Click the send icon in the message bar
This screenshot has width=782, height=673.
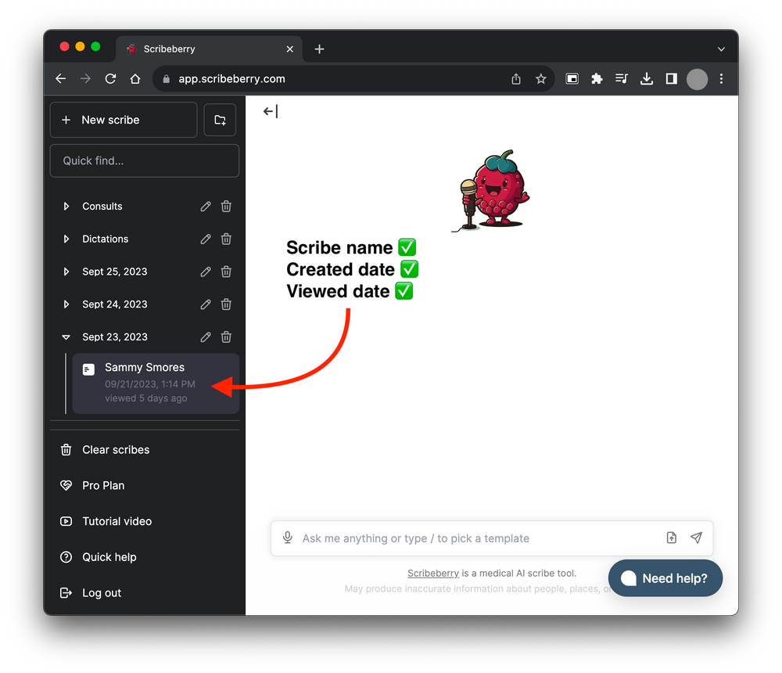pos(696,538)
